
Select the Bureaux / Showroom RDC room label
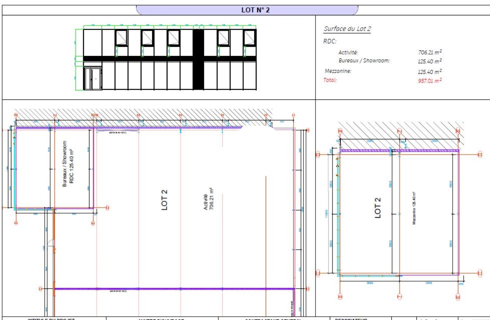pos(68,164)
